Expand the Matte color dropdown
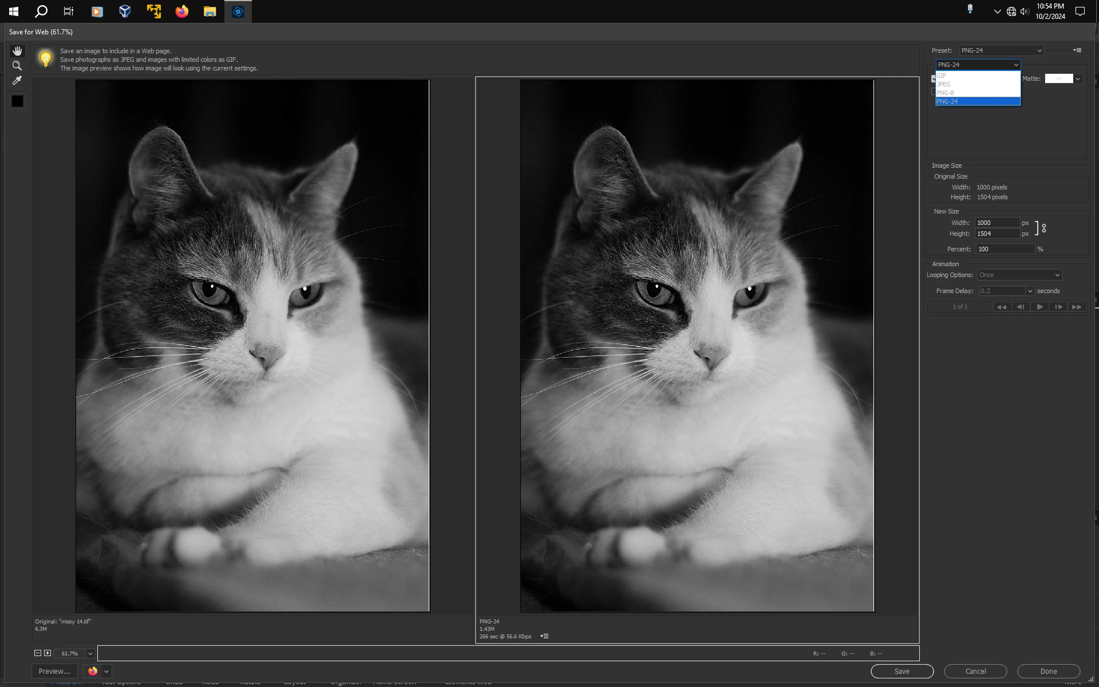1099x687 pixels. 1078,79
